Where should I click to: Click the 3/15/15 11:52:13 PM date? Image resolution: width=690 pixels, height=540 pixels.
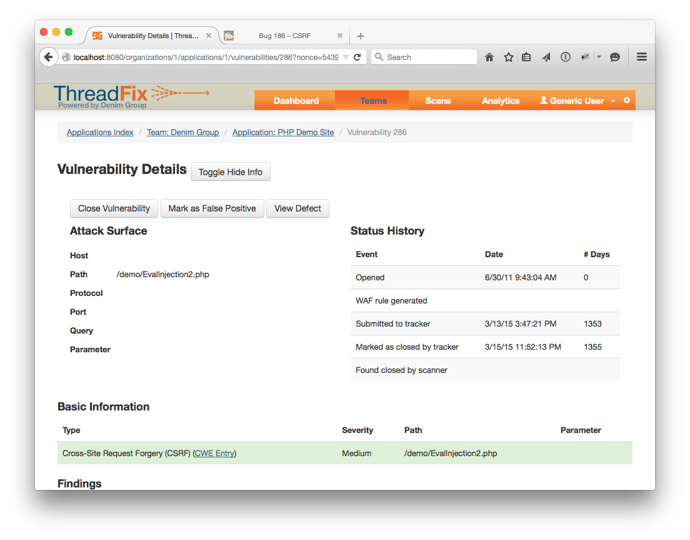[x=522, y=347]
